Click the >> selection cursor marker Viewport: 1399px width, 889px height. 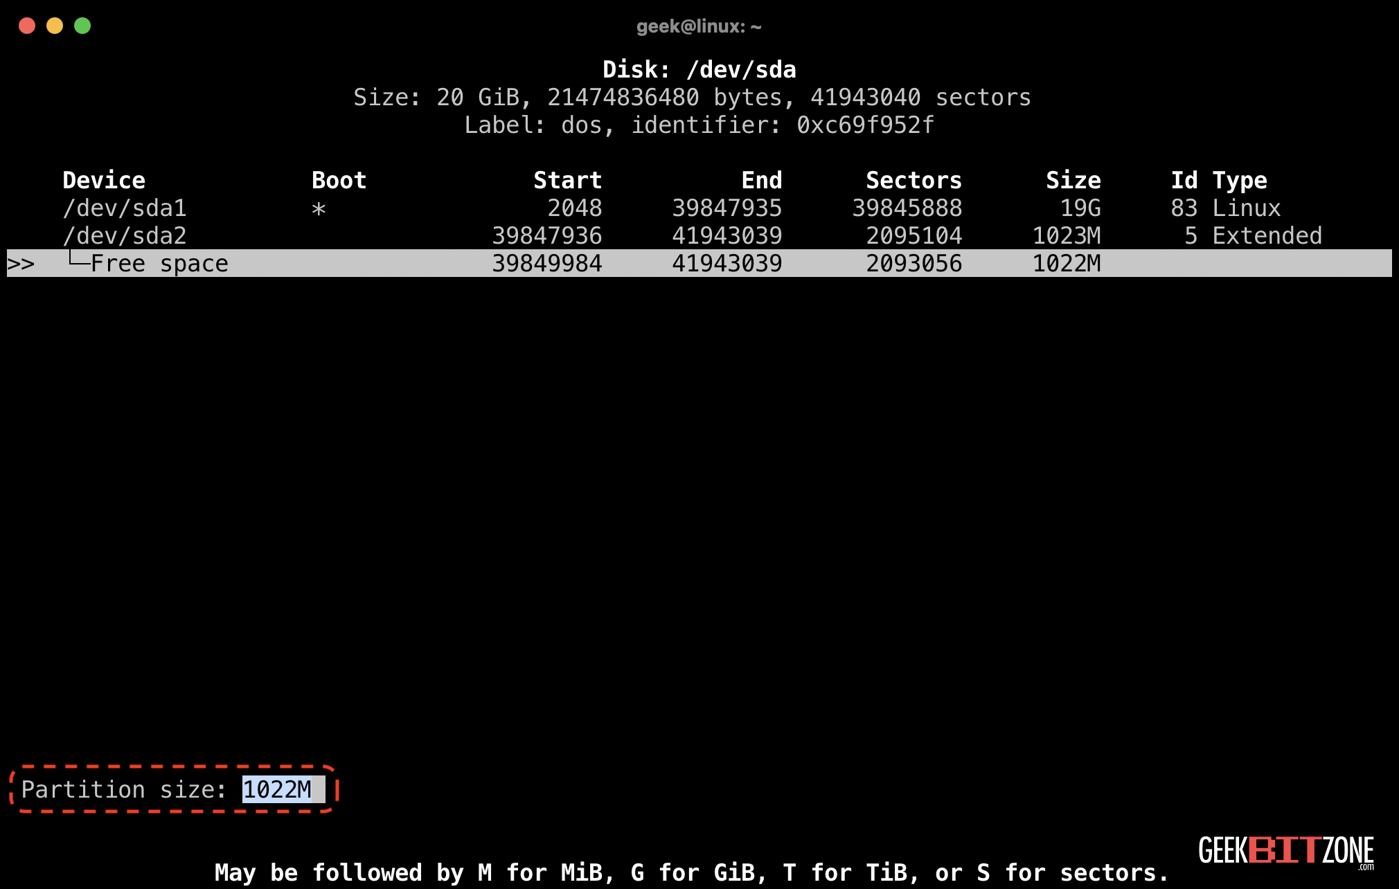pyautogui.click(x=21, y=264)
